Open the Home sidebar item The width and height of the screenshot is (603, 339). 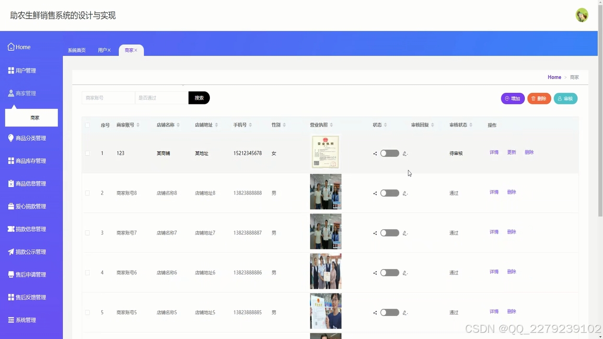click(19, 47)
